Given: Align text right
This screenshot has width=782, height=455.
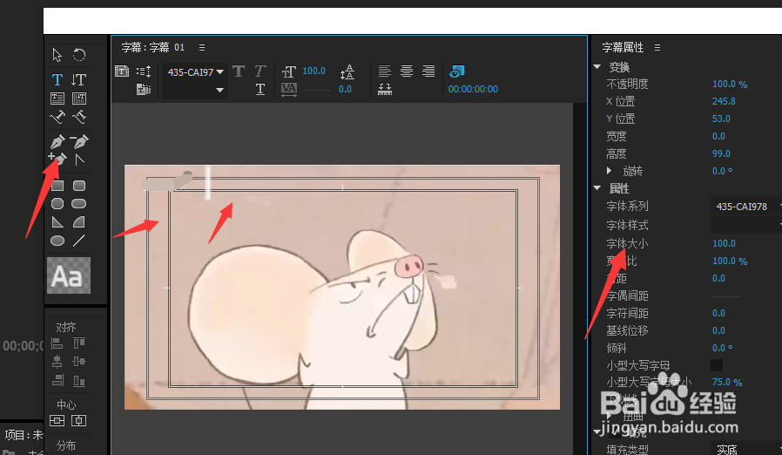Looking at the screenshot, I should point(428,71).
